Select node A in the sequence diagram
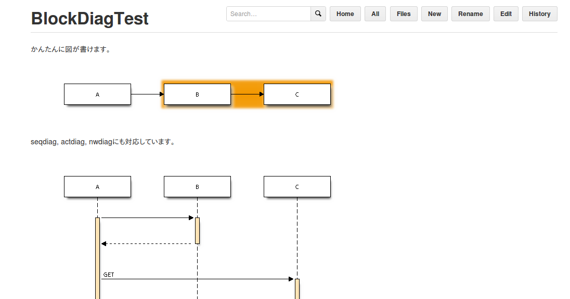The height and width of the screenshot is (299, 570). 97,186
